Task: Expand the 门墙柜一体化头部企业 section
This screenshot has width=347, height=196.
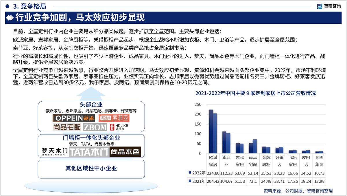Action: (91, 138)
